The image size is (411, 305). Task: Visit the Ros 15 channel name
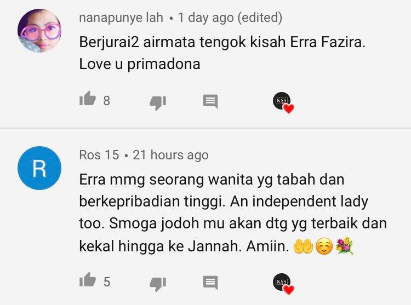pos(99,155)
